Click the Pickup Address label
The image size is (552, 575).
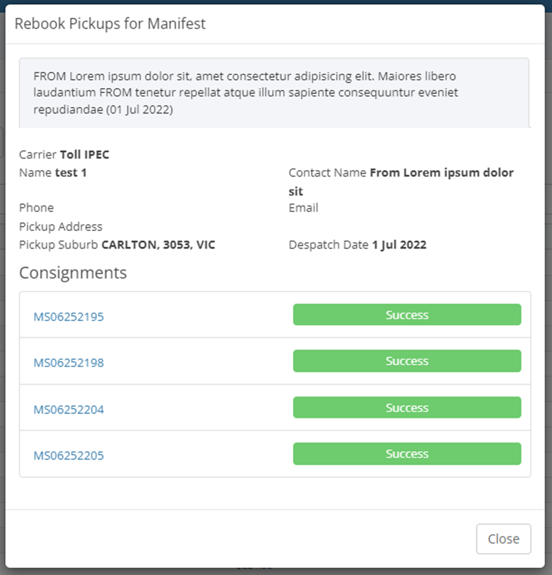pos(61,226)
